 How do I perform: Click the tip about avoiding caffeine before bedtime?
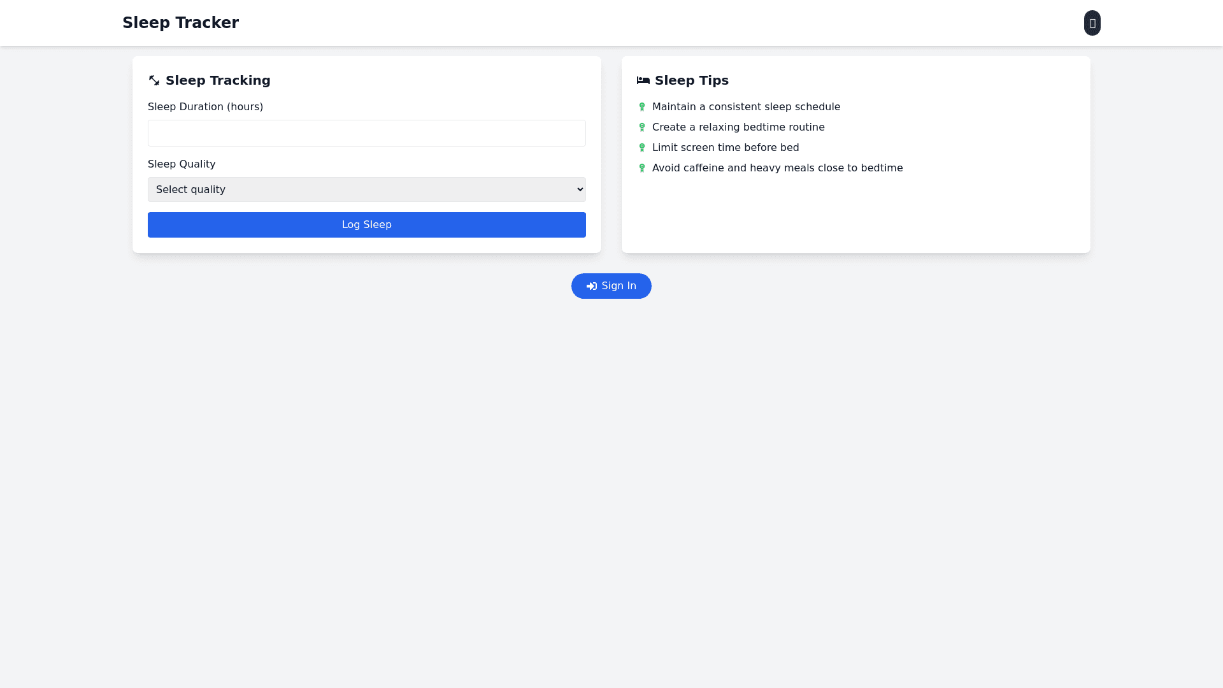777,168
